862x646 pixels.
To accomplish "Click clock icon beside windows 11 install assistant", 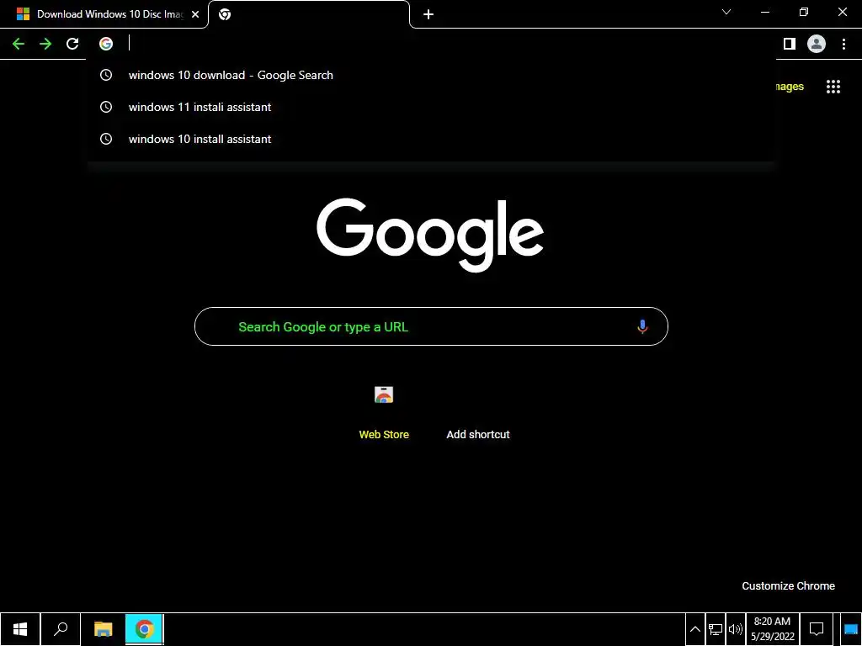I will [106, 107].
